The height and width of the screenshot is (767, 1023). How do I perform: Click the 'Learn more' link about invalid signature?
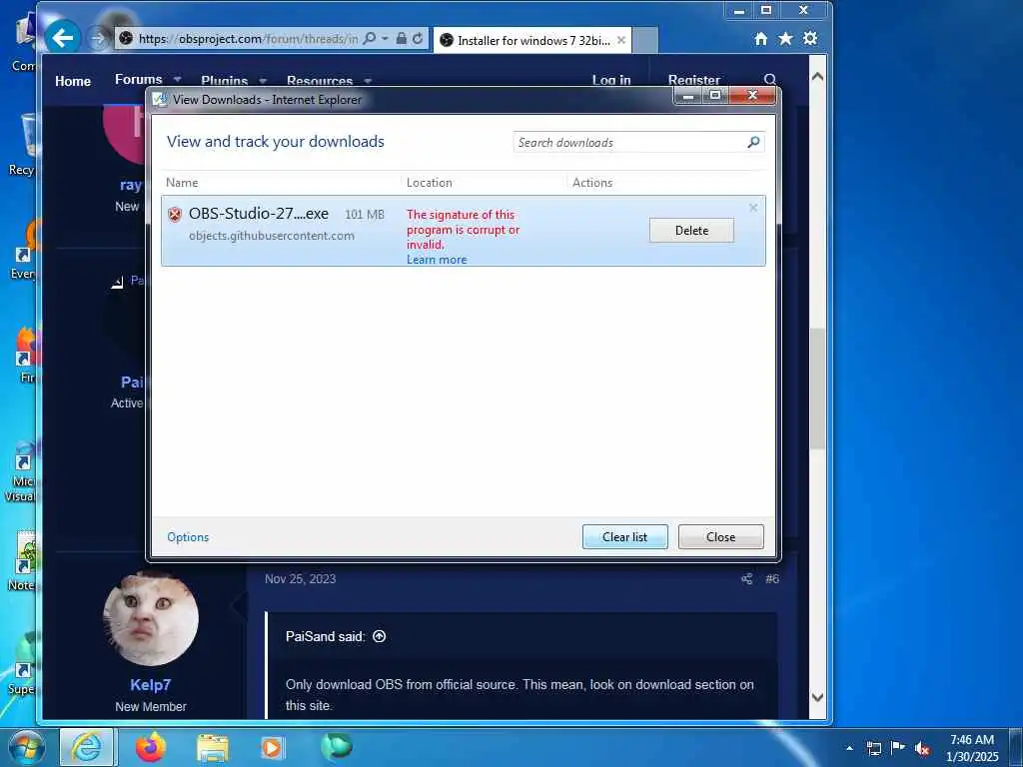click(437, 260)
